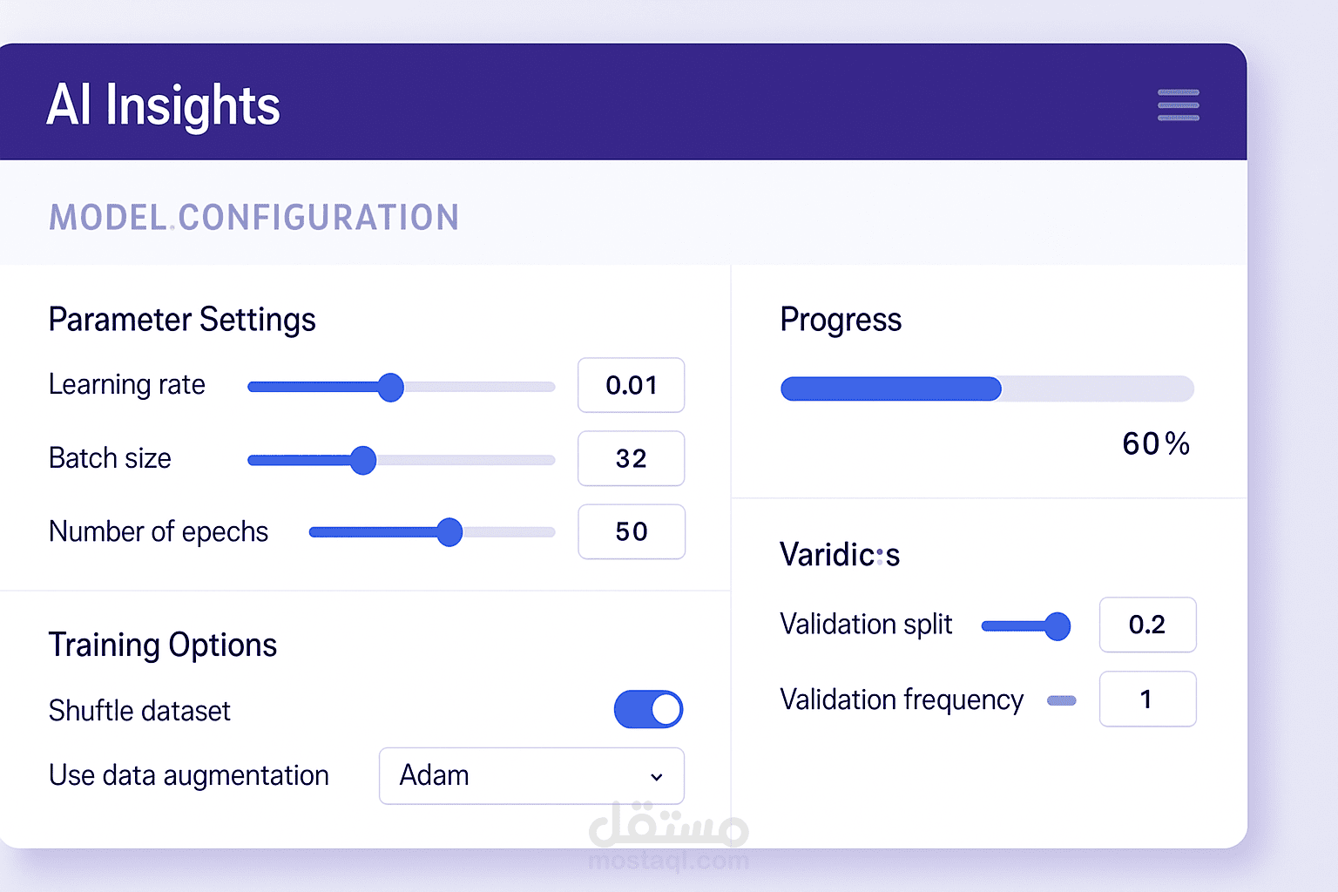Open the hamburger menu icon
The image size is (1338, 892).
coord(1179,105)
